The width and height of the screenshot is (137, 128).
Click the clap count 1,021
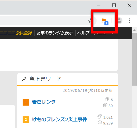point(108,117)
